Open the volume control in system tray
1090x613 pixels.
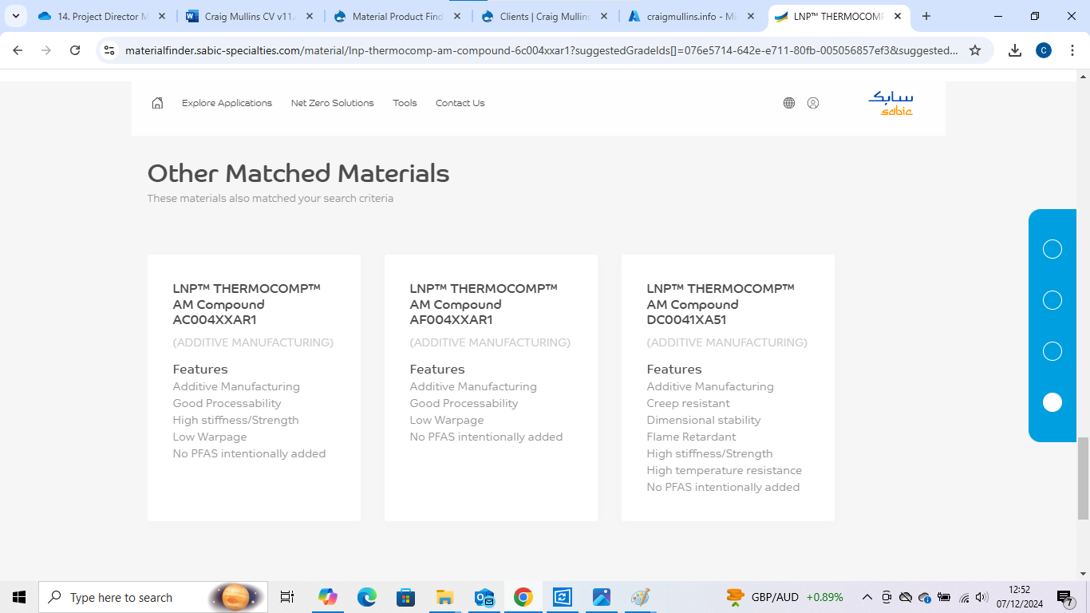click(x=981, y=597)
